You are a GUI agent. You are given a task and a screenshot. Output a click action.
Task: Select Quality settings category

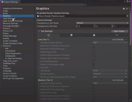(x=6, y=38)
